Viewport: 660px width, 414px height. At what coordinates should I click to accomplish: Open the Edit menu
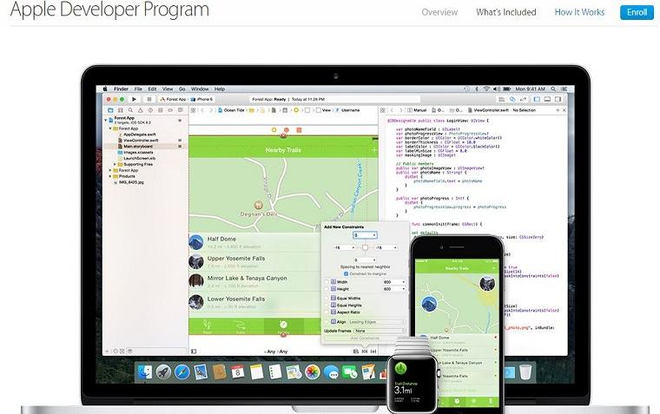point(152,89)
